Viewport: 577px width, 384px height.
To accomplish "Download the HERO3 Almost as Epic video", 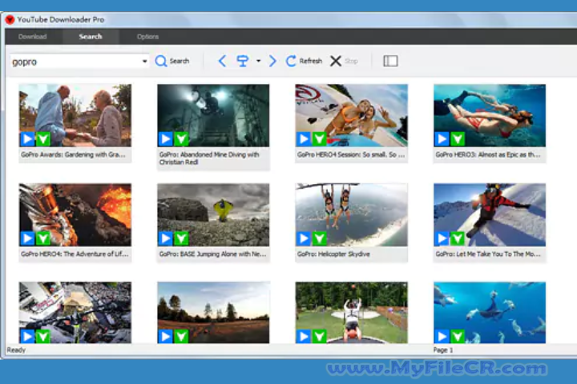I will 458,139.
